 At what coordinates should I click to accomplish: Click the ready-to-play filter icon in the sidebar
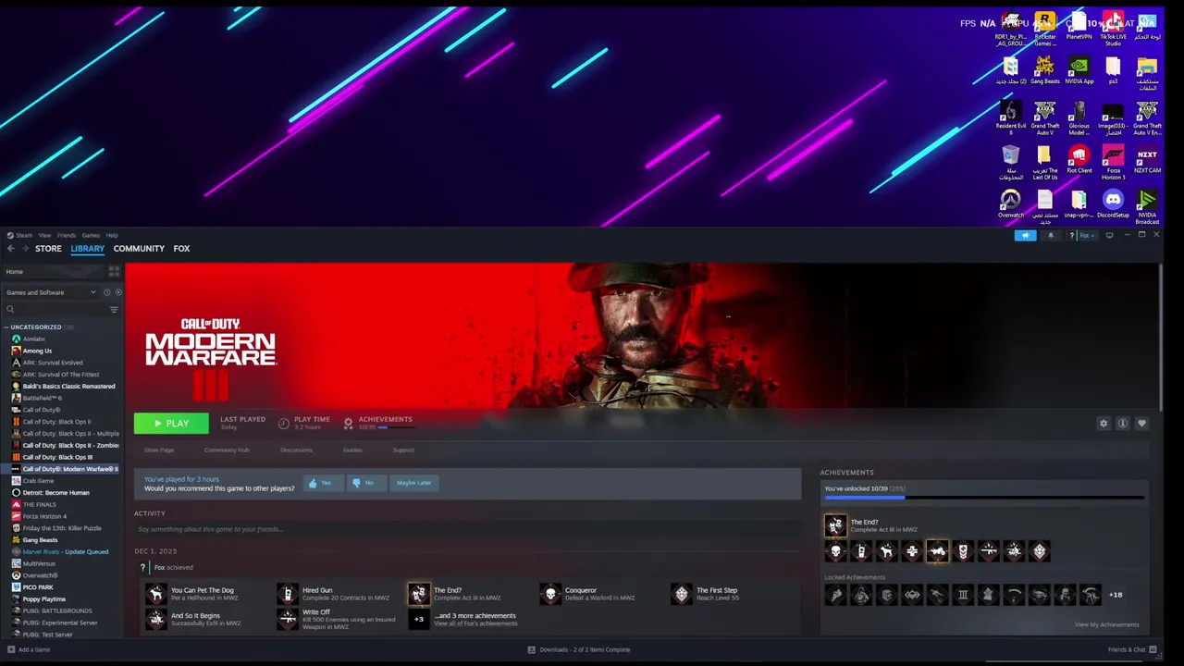pyautogui.click(x=117, y=292)
